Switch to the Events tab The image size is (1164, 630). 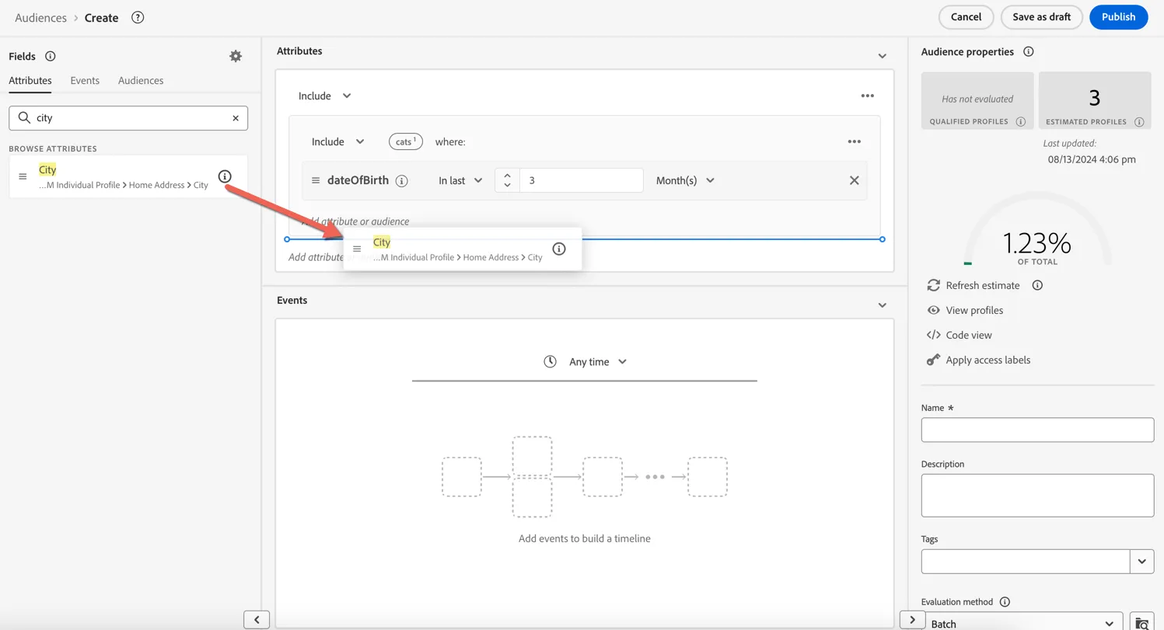click(x=85, y=80)
